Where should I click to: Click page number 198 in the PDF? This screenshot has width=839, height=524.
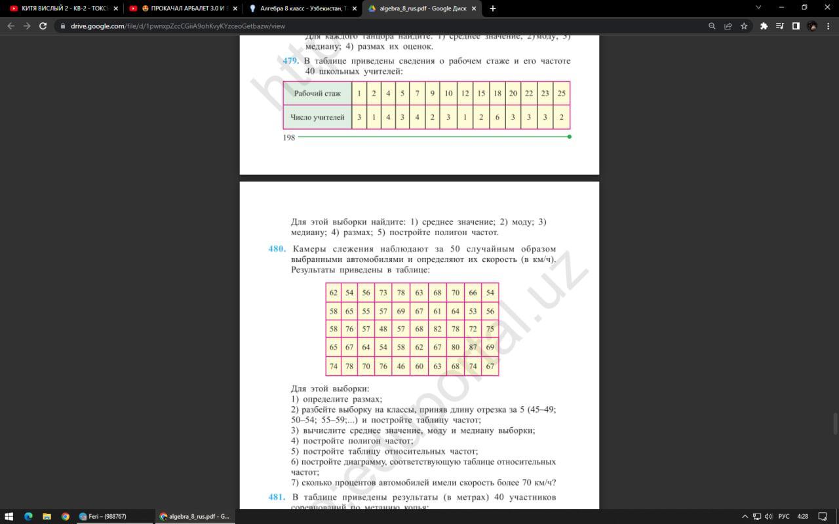[289, 138]
